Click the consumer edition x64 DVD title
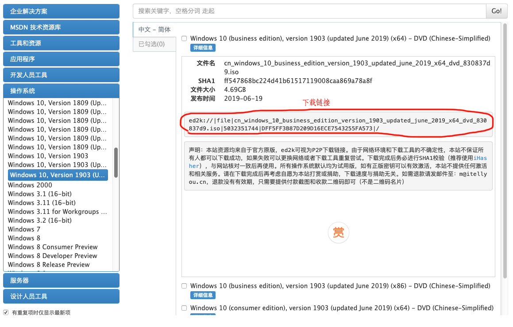513x327 pixels. coord(342,308)
